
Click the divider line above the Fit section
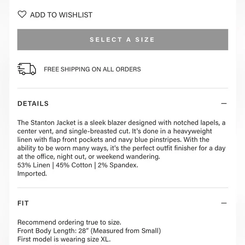(x=122, y=188)
